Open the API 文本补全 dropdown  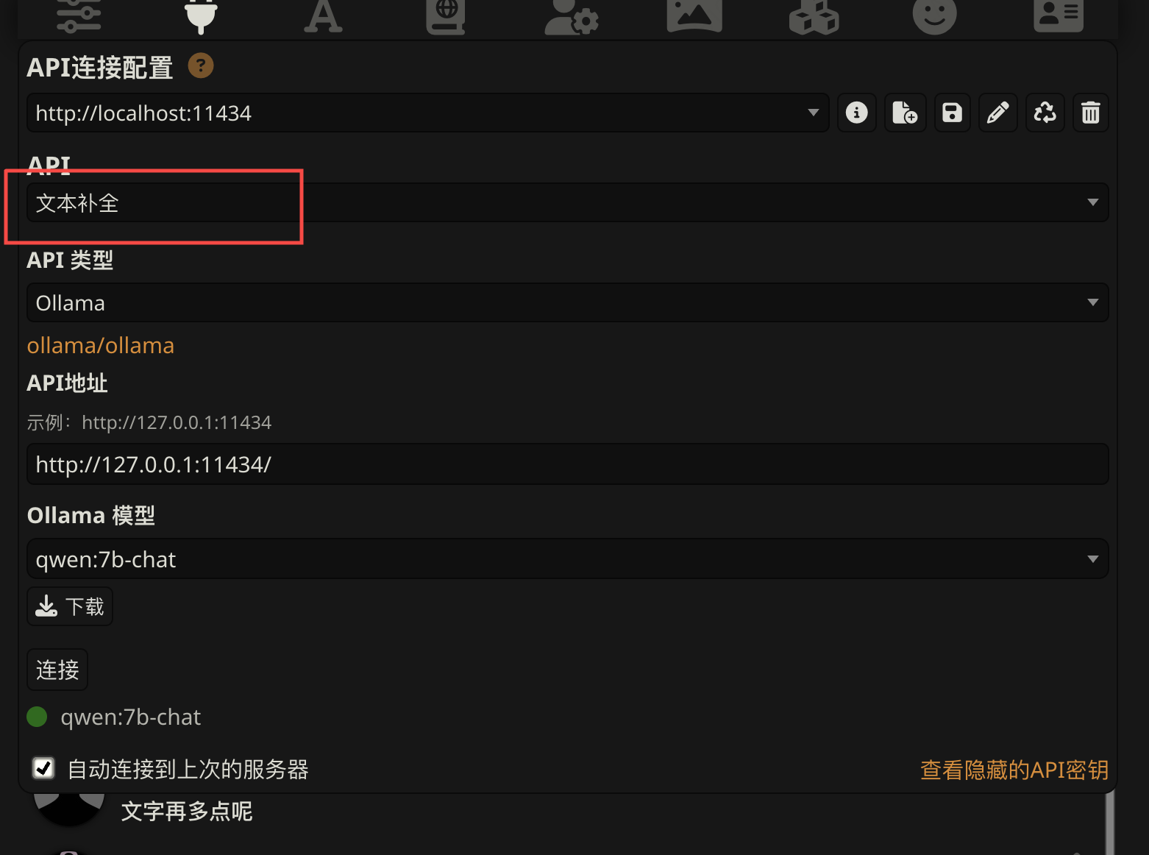coord(568,202)
